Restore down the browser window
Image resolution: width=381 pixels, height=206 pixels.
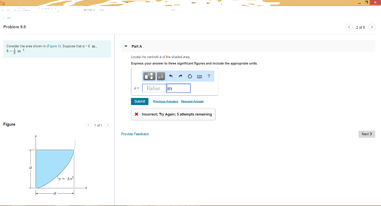point(366,3)
